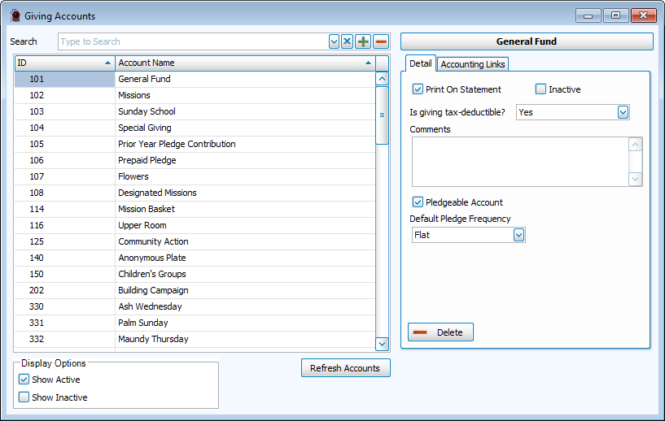Click the Giving Accounts window title icon
The height and width of the screenshot is (421, 665).
[x=15, y=15]
